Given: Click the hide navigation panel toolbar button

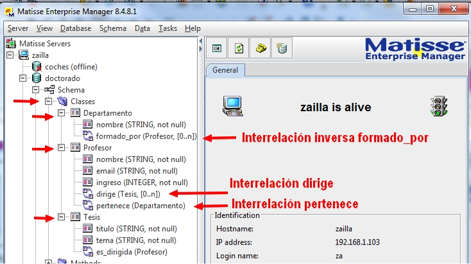Looking at the screenshot, I should click(x=217, y=48).
